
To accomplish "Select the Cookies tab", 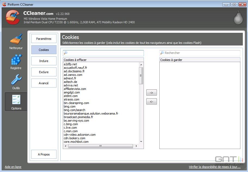I will click(44, 50).
